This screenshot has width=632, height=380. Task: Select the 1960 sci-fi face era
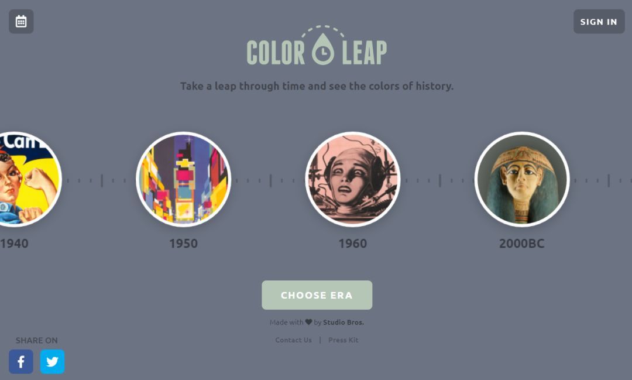point(353,179)
